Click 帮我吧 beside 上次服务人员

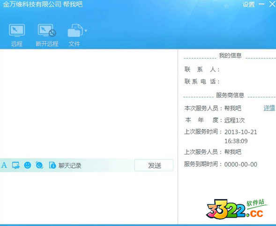coord(232,152)
